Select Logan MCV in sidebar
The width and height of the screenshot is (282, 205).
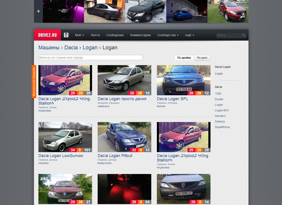(222, 110)
